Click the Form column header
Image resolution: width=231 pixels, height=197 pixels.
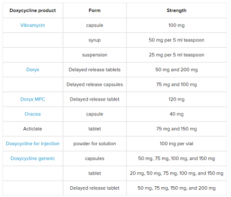pyautogui.click(x=95, y=10)
